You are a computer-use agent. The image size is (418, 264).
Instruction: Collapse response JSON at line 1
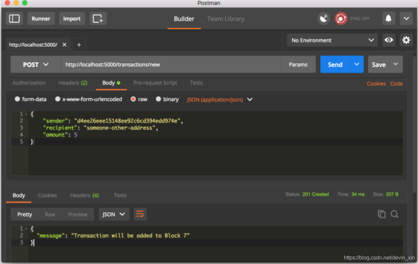click(x=26, y=229)
